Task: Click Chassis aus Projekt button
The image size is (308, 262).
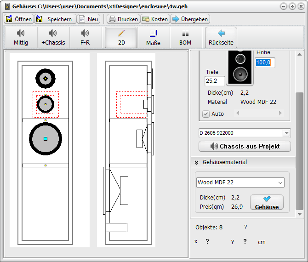Action: [245, 146]
